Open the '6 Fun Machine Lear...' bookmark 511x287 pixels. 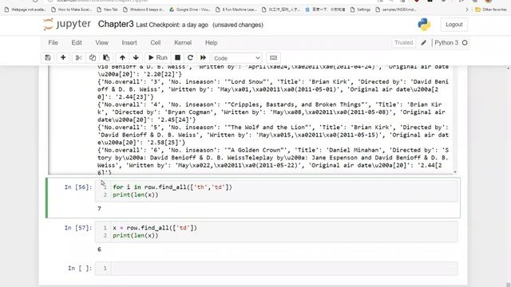(236, 10)
